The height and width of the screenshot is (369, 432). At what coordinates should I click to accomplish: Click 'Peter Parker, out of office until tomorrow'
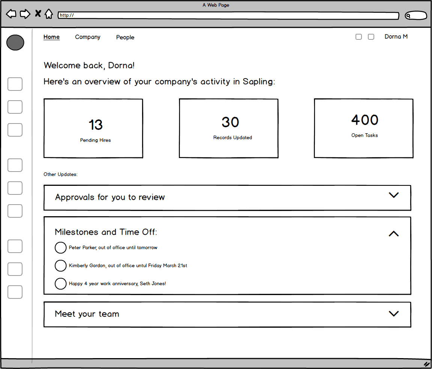113,248
